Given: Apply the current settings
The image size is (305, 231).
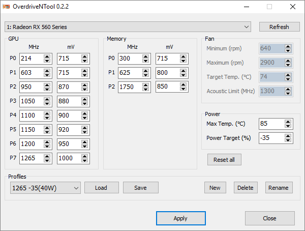Looking at the screenshot, I should 180,218.
